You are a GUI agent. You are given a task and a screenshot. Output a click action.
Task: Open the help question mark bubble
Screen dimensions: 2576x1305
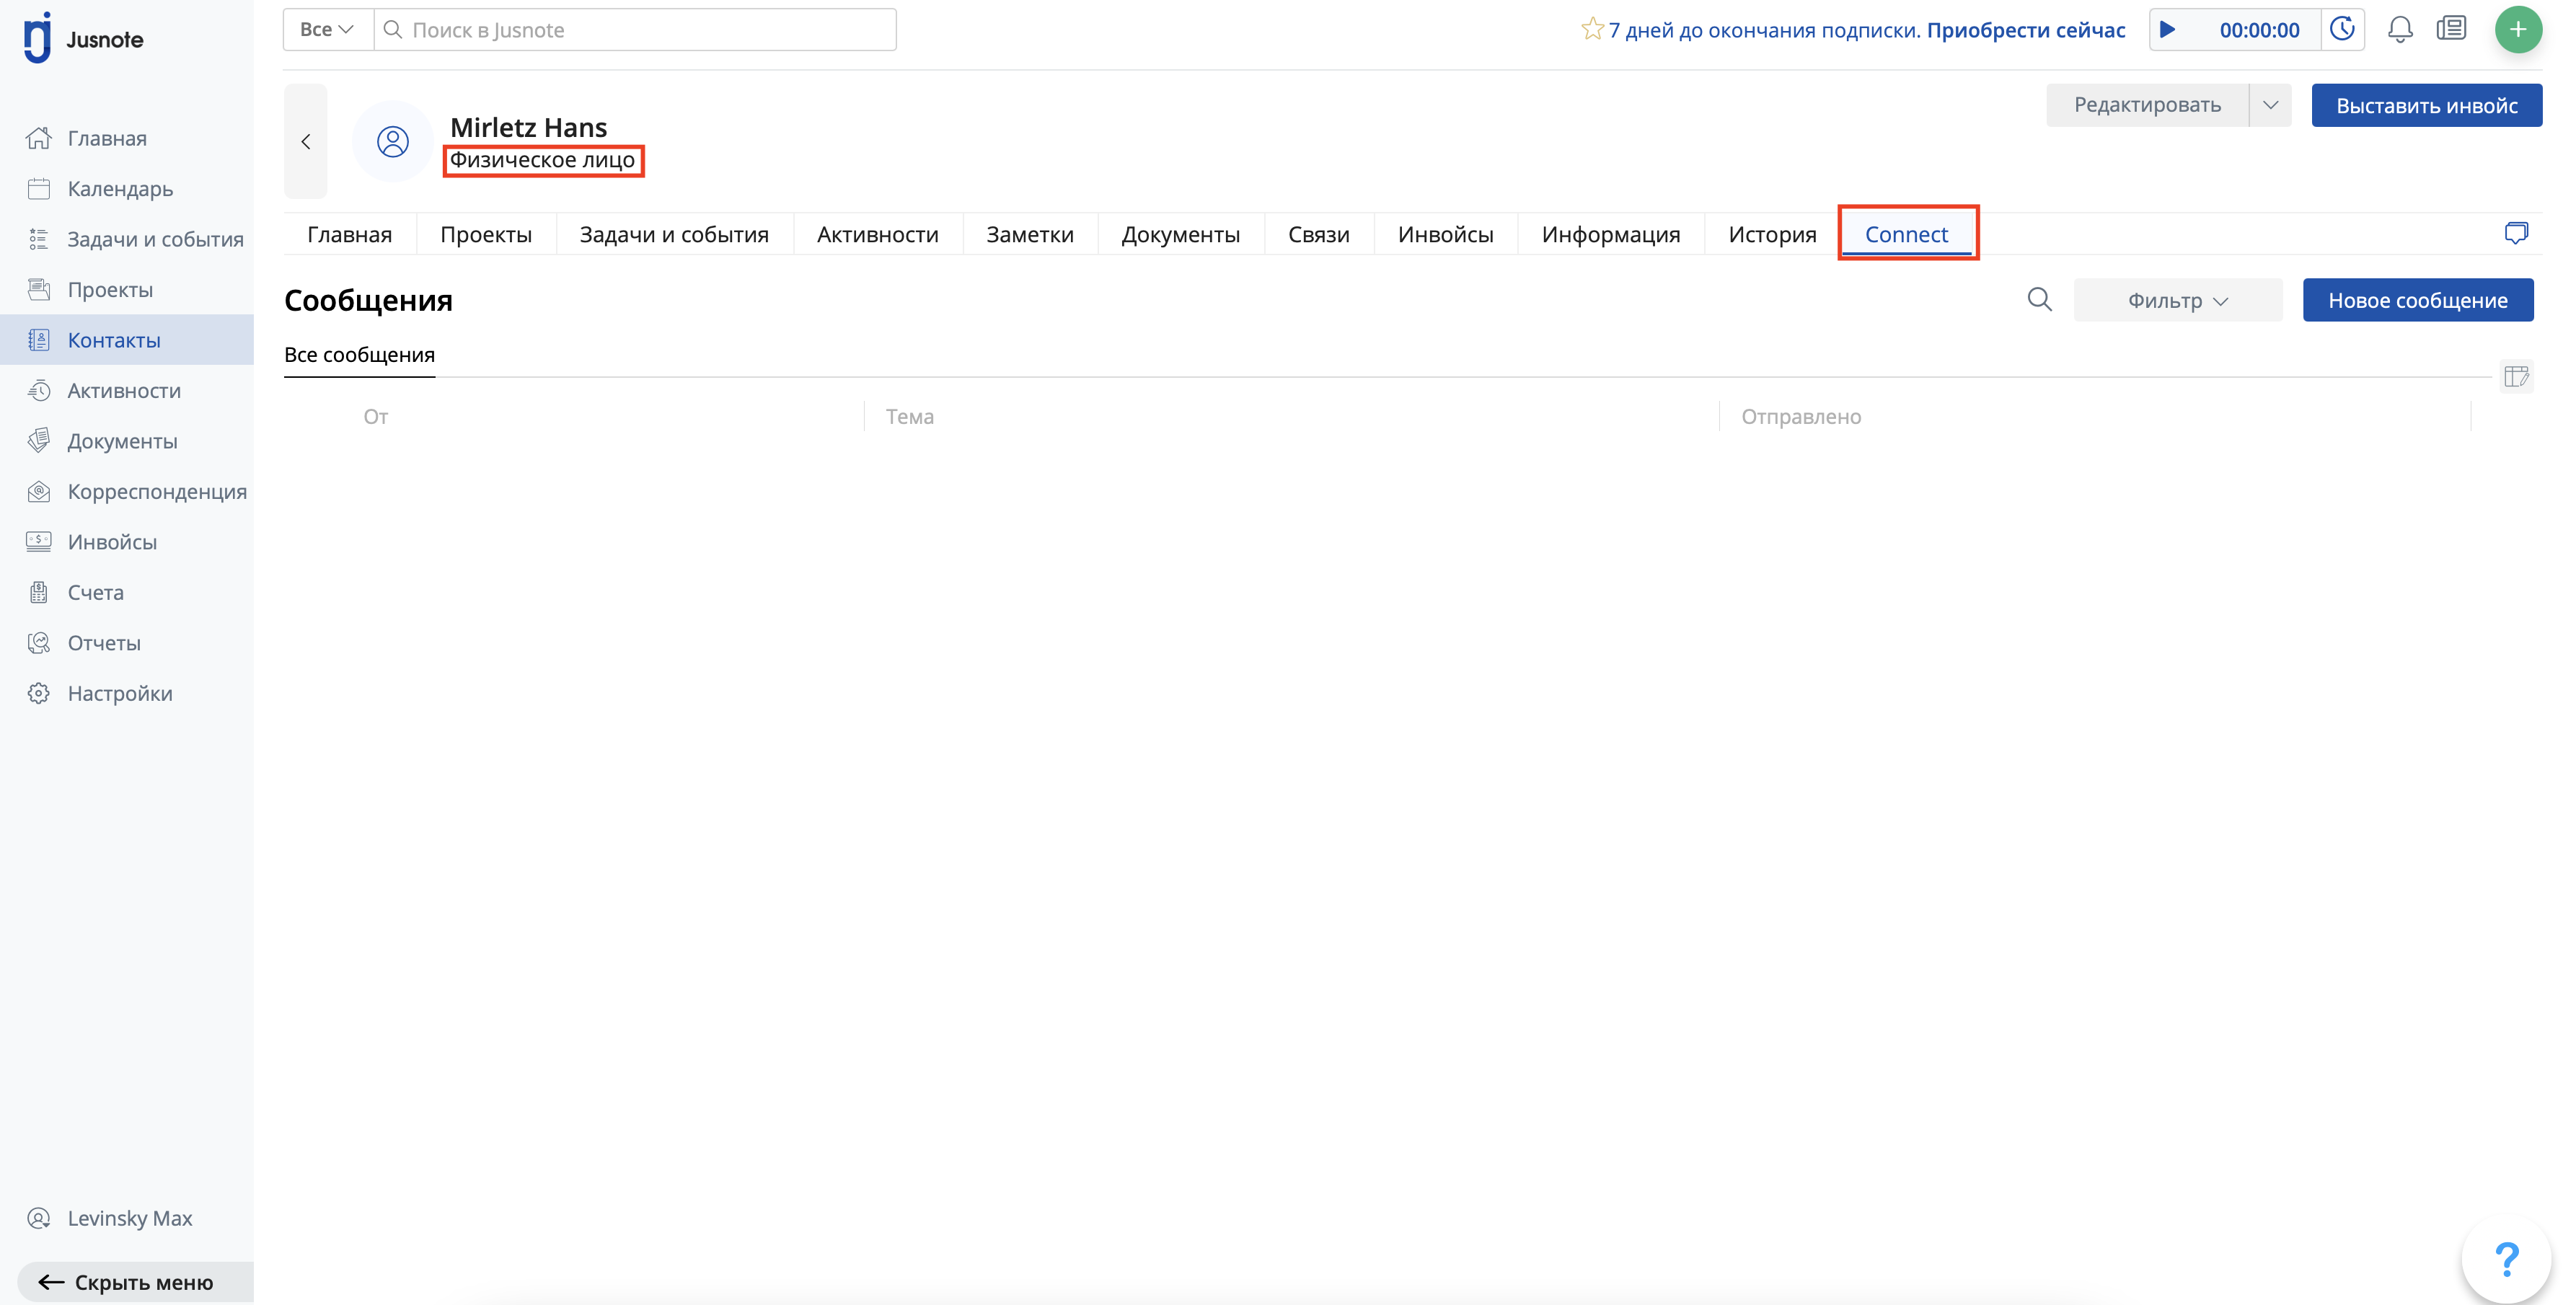[x=2506, y=1259]
